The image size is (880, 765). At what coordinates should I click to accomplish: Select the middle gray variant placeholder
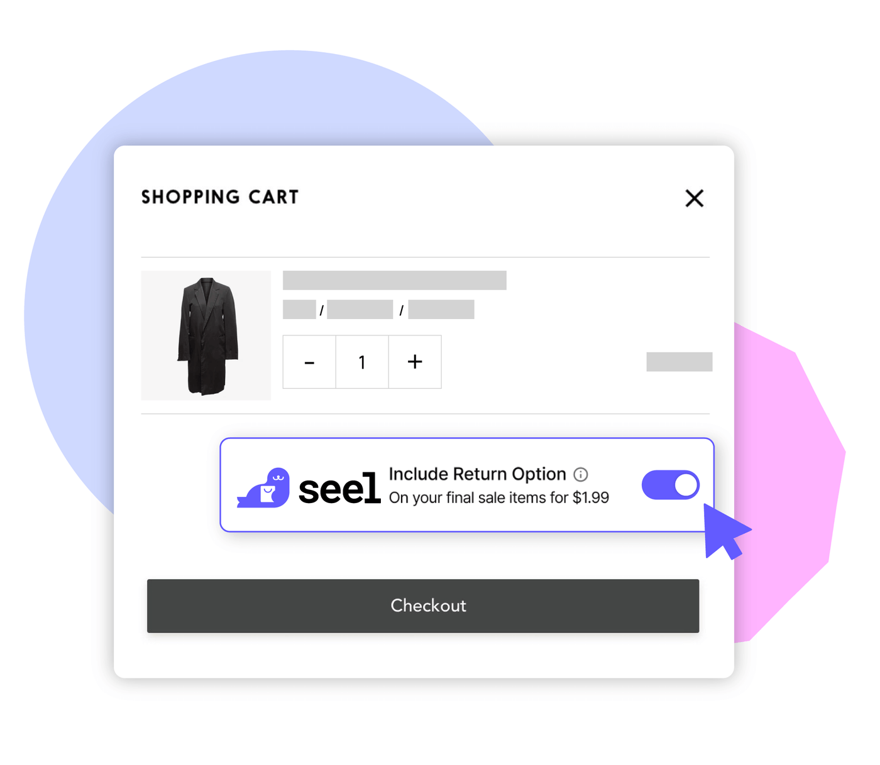(x=360, y=310)
